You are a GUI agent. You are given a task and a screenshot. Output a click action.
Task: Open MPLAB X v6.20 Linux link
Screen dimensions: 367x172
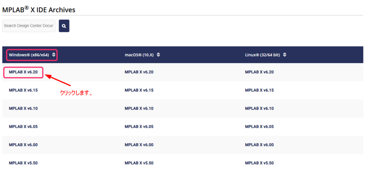(259, 72)
